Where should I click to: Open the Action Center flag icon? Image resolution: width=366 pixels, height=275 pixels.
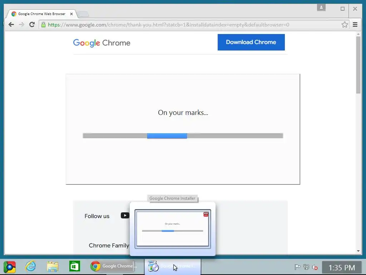pos(297,267)
